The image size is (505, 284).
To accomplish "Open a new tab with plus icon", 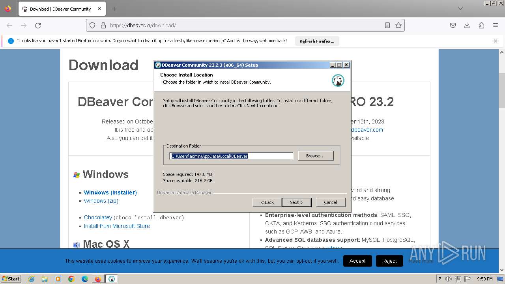I will pos(114,9).
